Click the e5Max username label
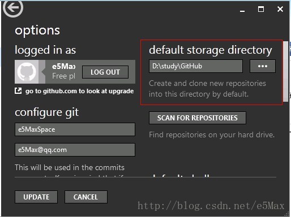This screenshot has height=217, width=291. 64,66
